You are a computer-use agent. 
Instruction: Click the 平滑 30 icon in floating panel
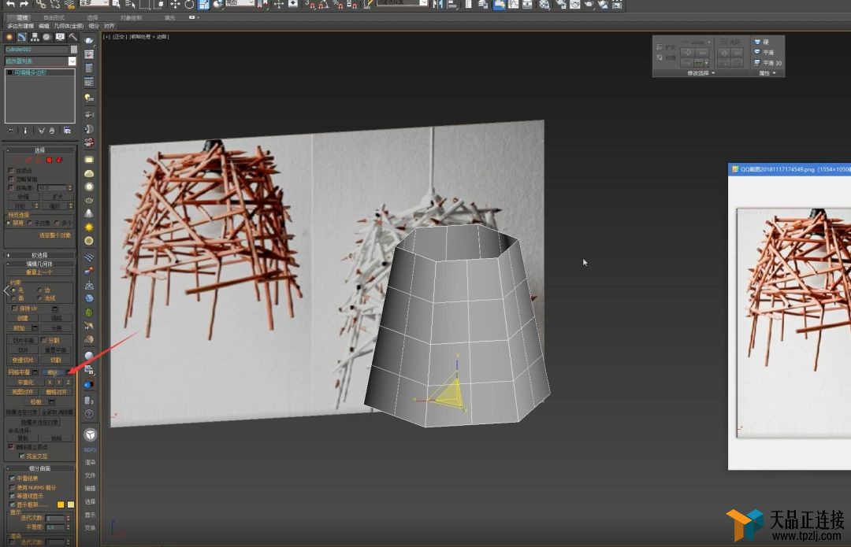[758, 63]
